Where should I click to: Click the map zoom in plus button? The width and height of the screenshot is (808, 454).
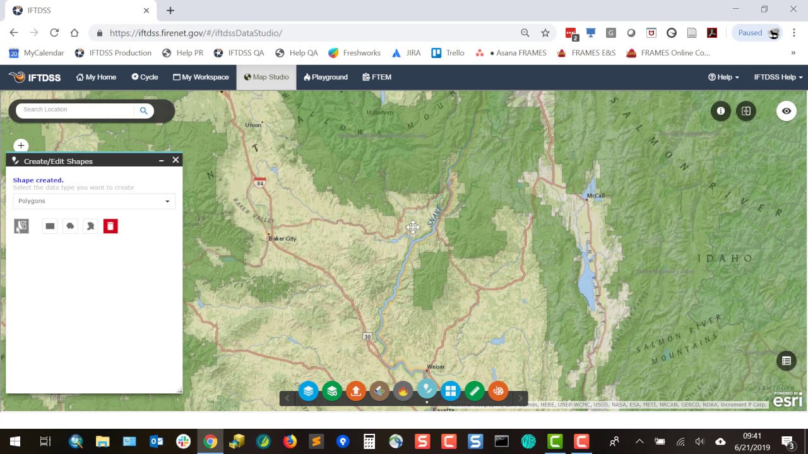tap(21, 146)
